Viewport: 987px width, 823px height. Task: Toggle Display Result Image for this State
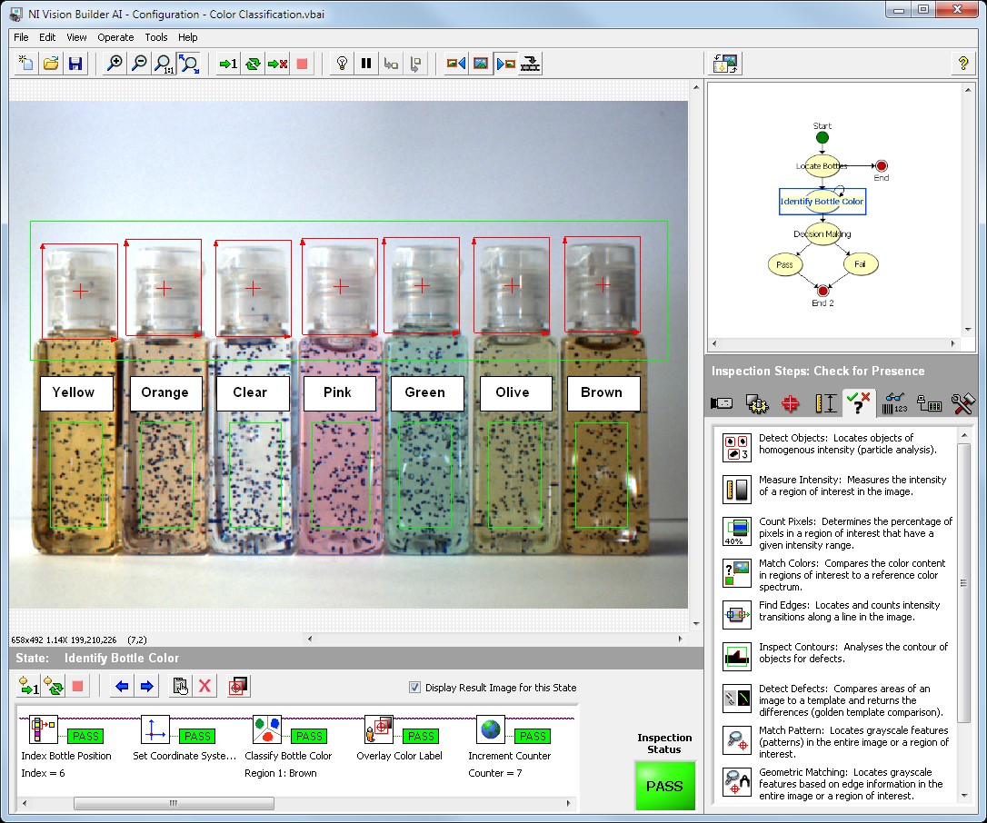414,687
